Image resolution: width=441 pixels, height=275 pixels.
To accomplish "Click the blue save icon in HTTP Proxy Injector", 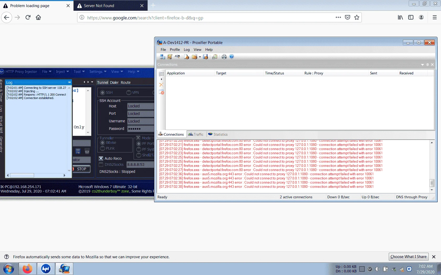I will 78,151.
